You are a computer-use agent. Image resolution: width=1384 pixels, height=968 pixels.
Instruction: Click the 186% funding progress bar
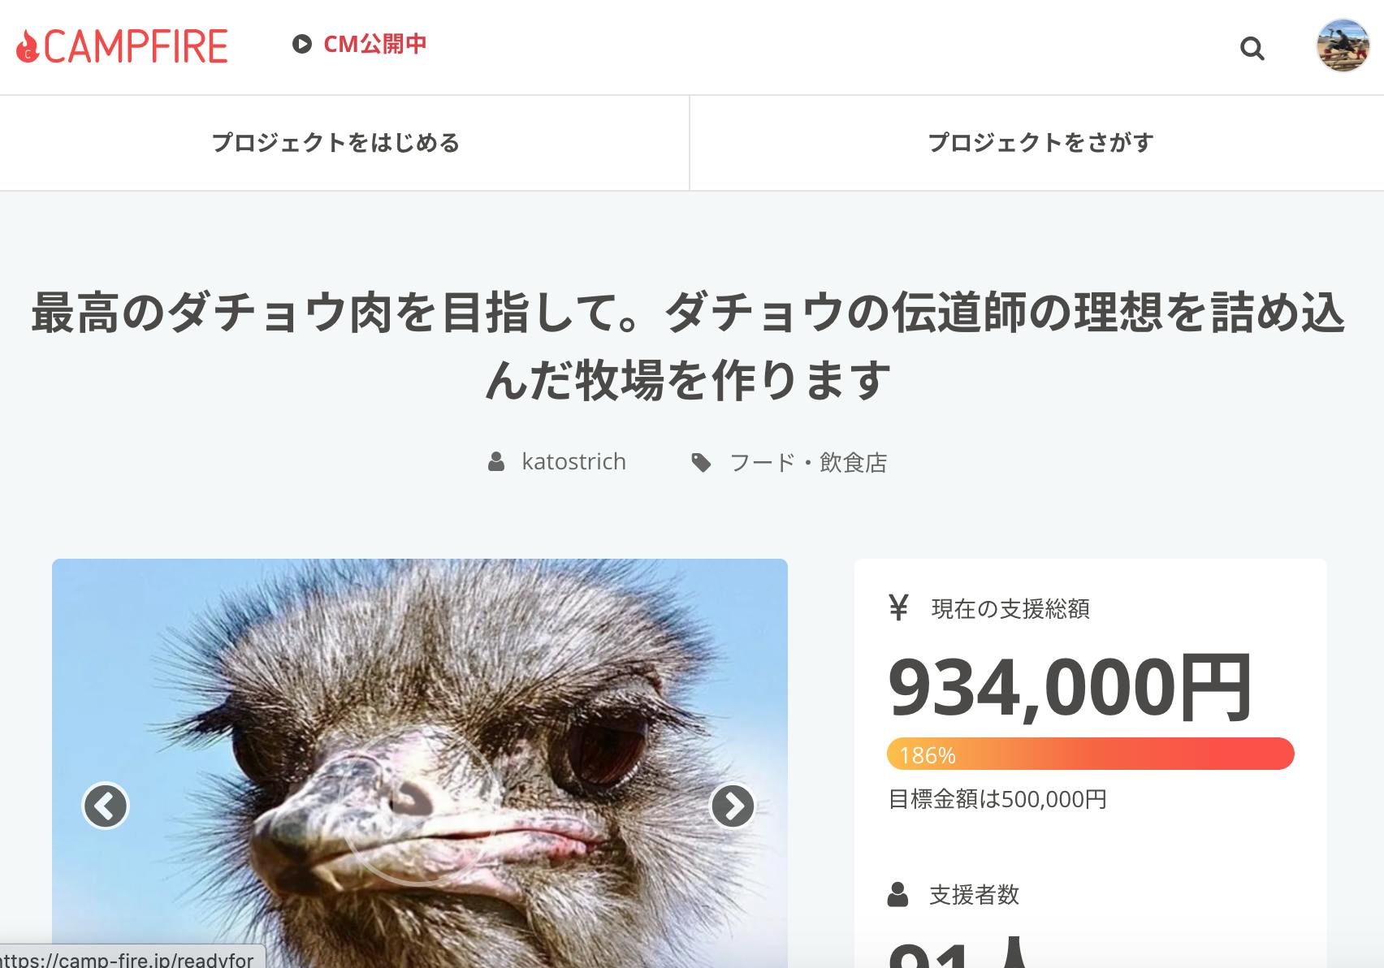point(1090,754)
